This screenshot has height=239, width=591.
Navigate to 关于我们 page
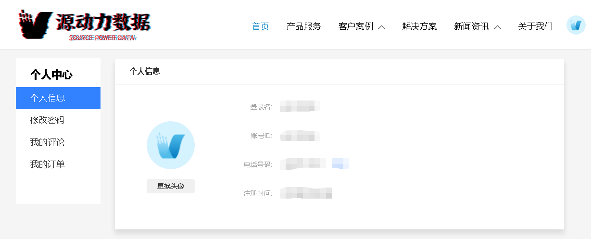click(535, 26)
